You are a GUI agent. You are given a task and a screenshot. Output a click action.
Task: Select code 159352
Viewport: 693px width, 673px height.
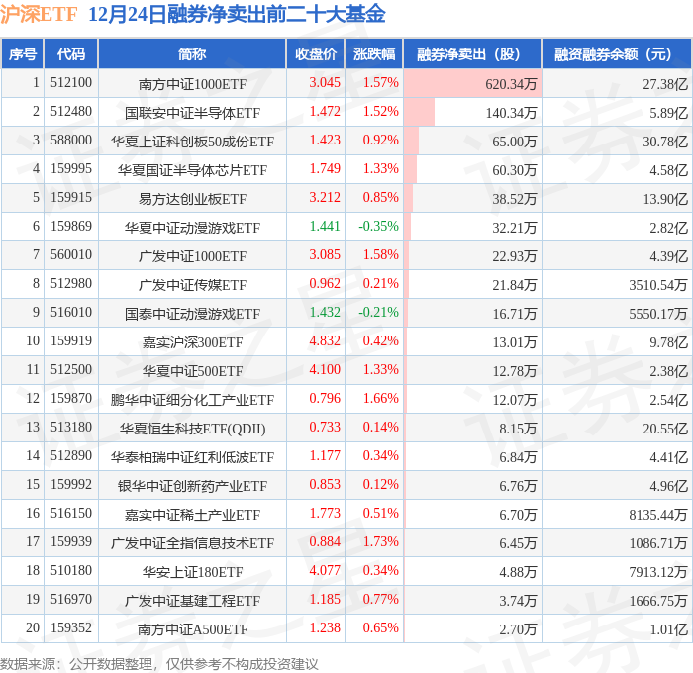(x=70, y=628)
